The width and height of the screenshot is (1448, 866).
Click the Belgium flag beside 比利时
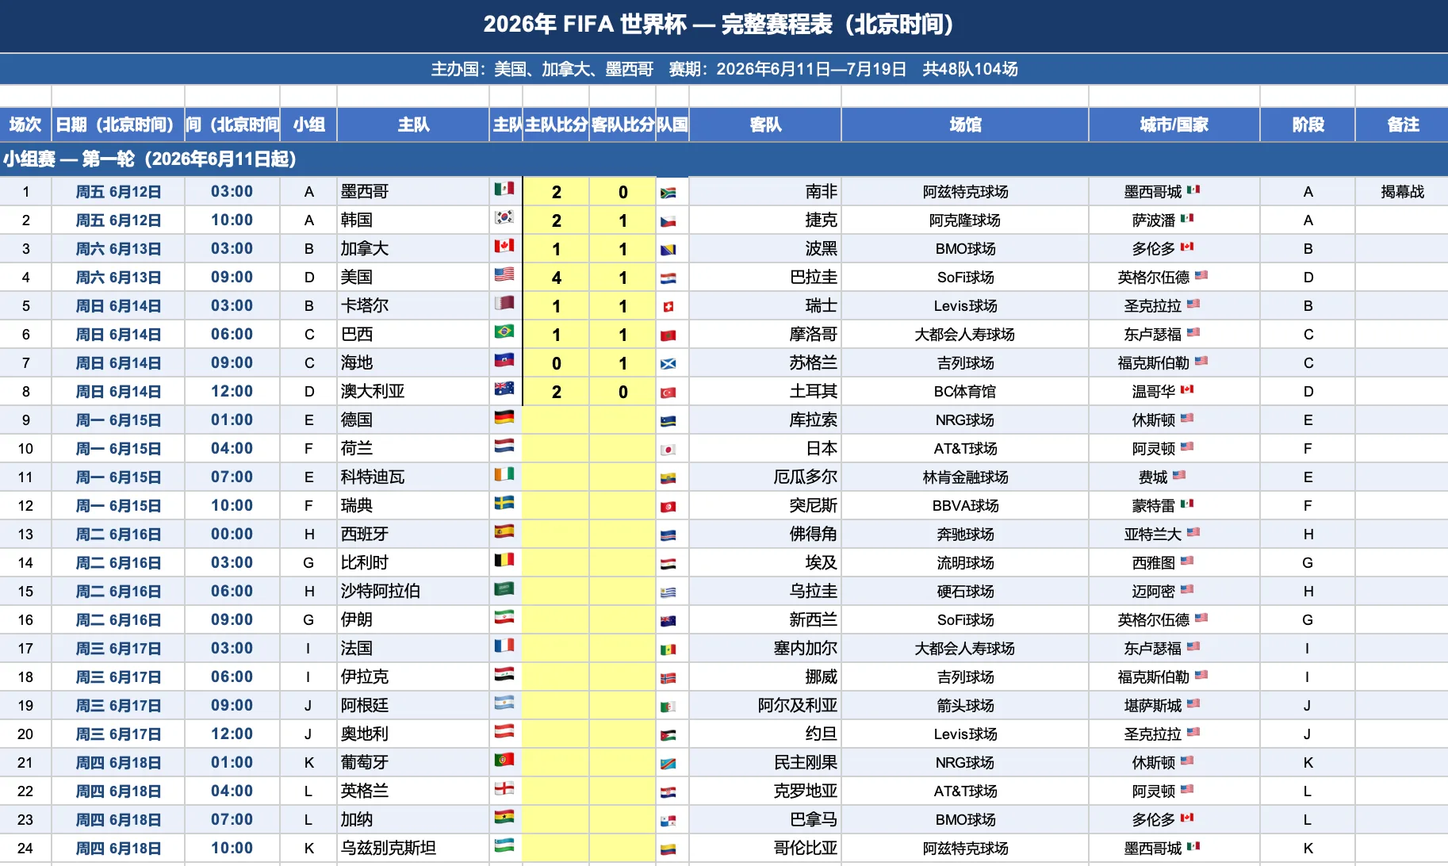coord(504,560)
